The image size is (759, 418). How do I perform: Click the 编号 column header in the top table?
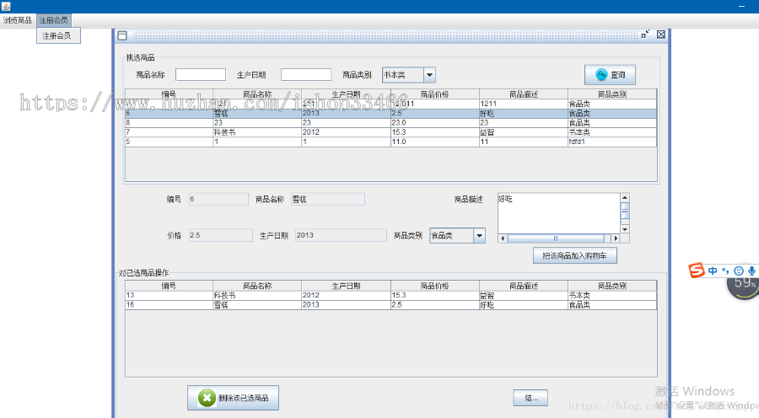point(169,94)
